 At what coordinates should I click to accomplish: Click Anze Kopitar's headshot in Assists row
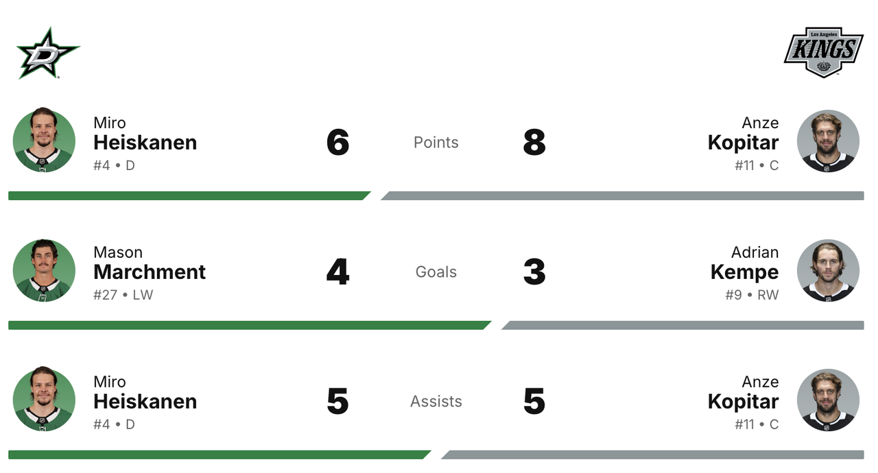point(828,400)
